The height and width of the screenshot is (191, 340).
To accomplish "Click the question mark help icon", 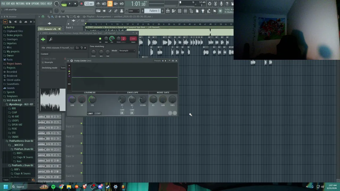I will (227, 4).
